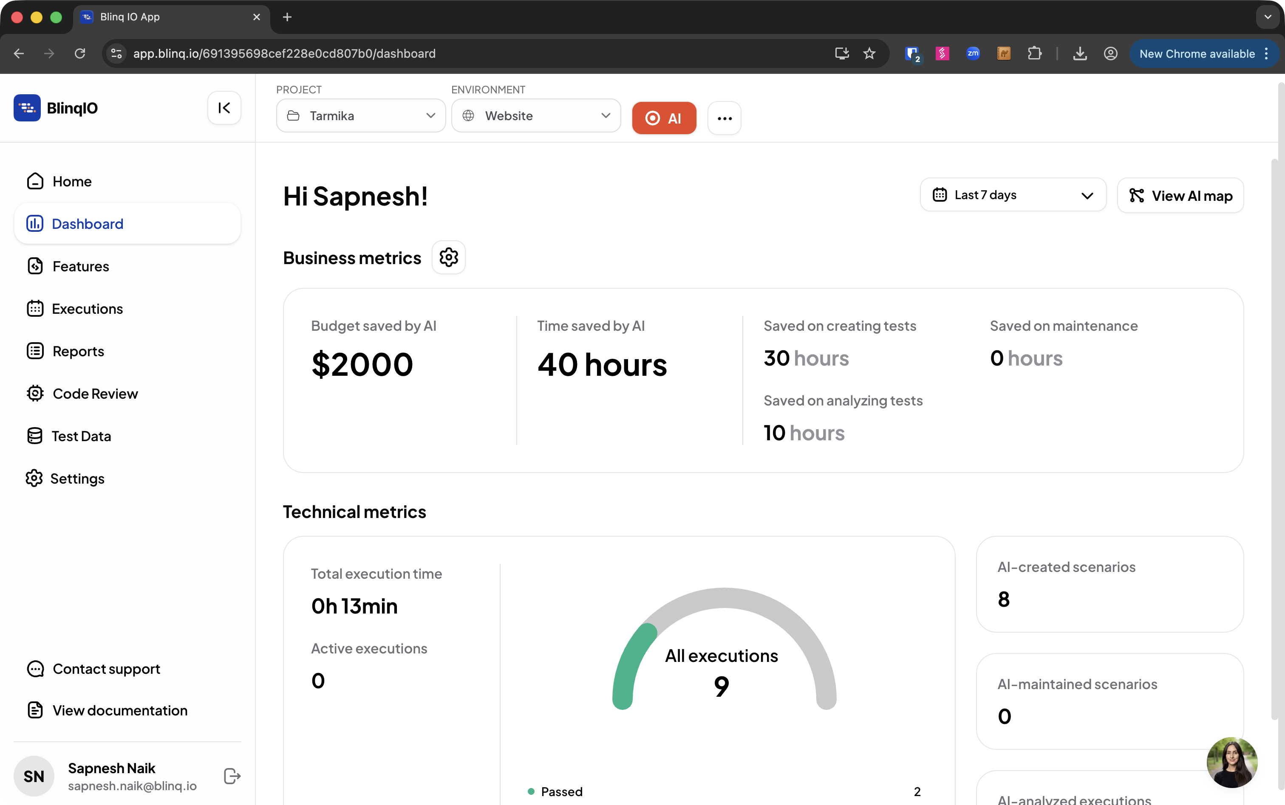The width and height of the screenshot is (1285, 805).
Task: Open the Chrome extensions puzzle icon
Action: click(x=1034, y=54)
